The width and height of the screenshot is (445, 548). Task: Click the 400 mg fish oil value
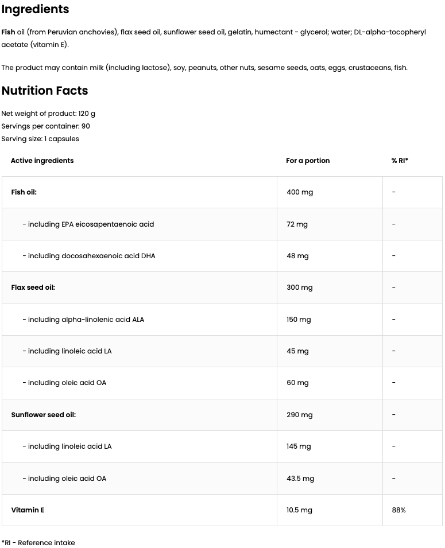point(299,192)
